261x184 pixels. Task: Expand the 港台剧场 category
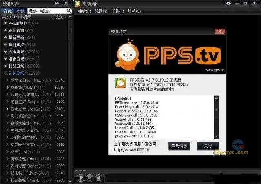(5, 59)
